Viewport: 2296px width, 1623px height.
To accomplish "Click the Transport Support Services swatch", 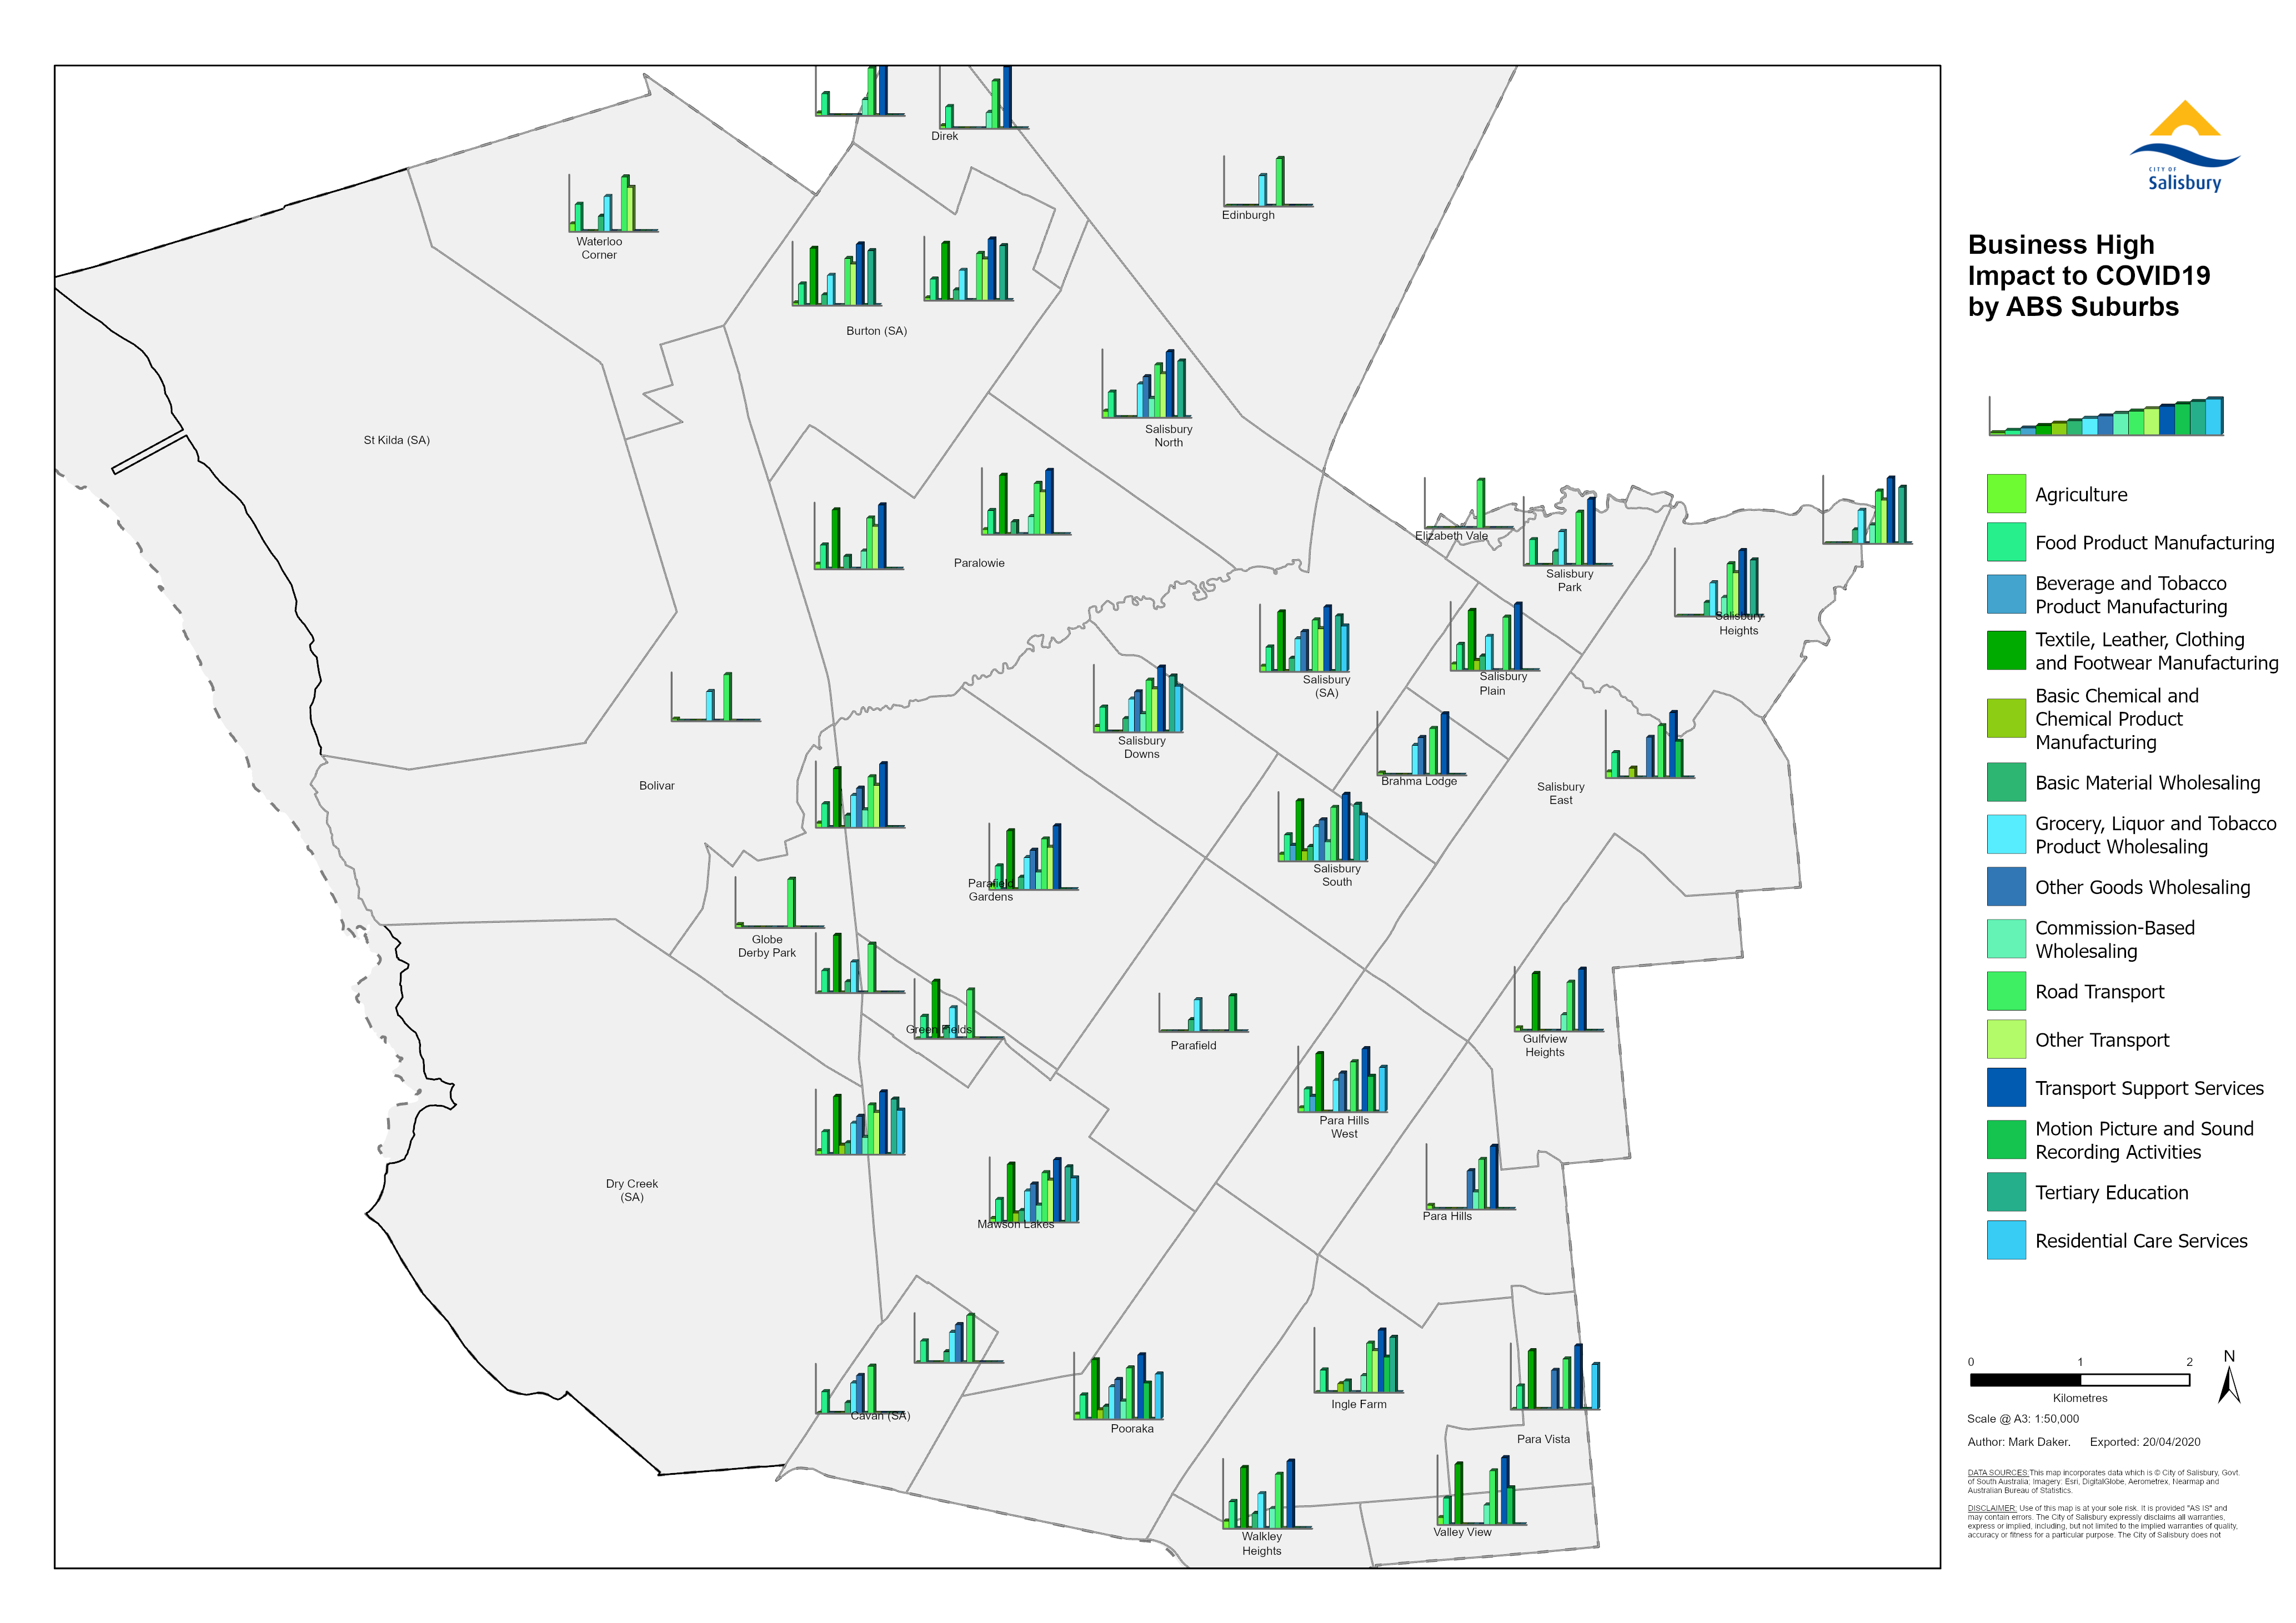I will pyautogui.click(x=2006, y=1088).
